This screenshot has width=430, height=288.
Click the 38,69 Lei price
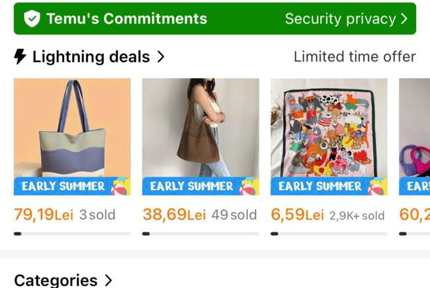click(174, 215)
